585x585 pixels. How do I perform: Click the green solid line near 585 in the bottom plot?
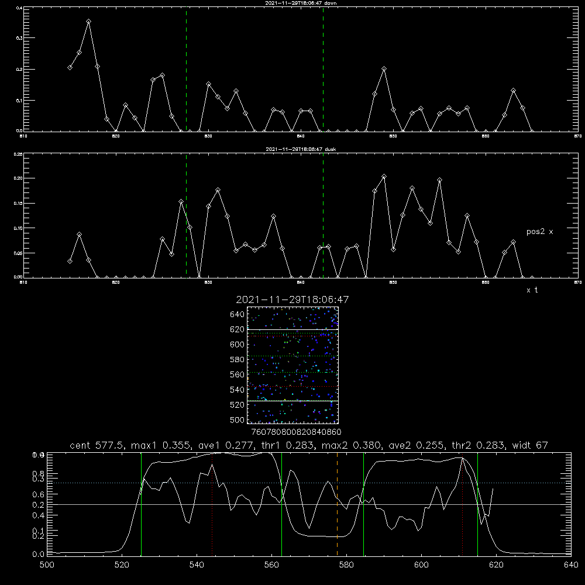point(363,504)
